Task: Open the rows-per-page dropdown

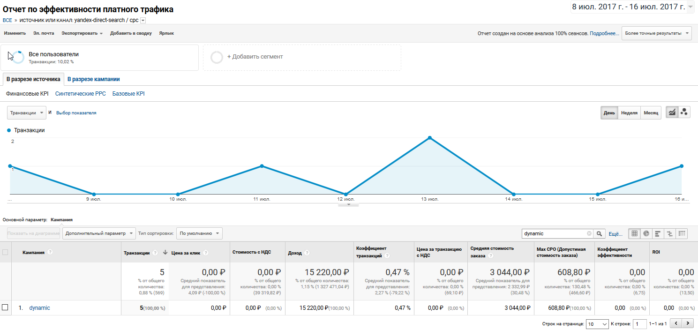Action: 598,323
